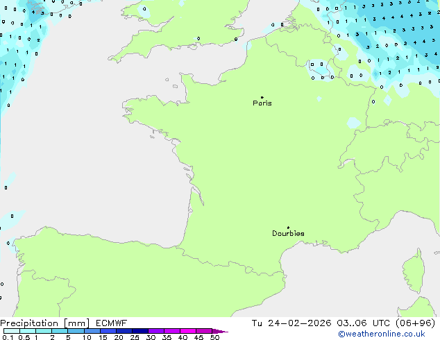
Task: Pick the 30–35 mm purple legend swatch
Action: (156, 331)
